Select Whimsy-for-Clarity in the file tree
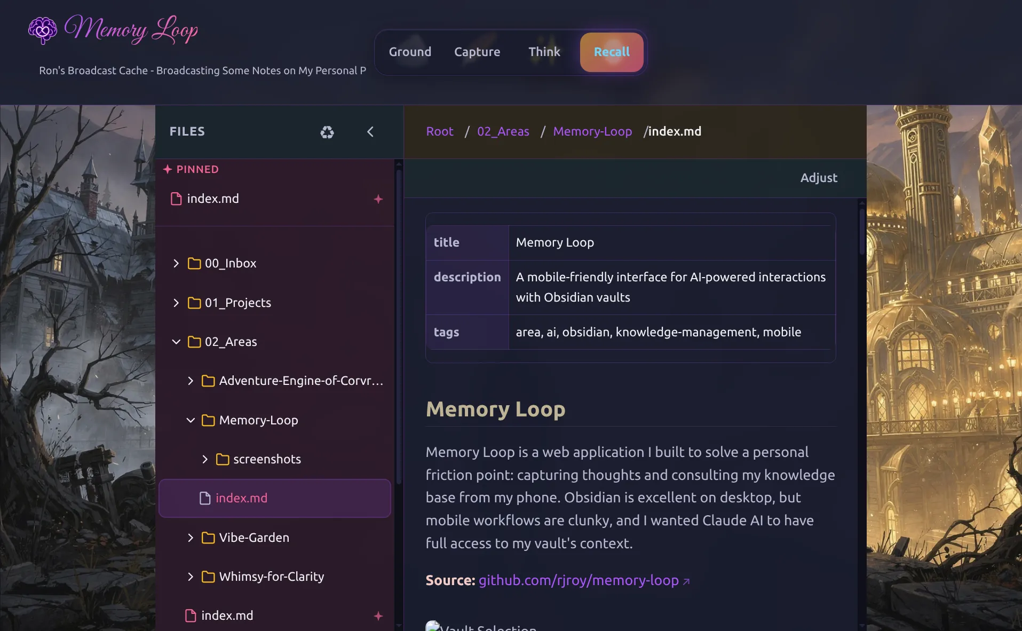 [x=271, y=577]
